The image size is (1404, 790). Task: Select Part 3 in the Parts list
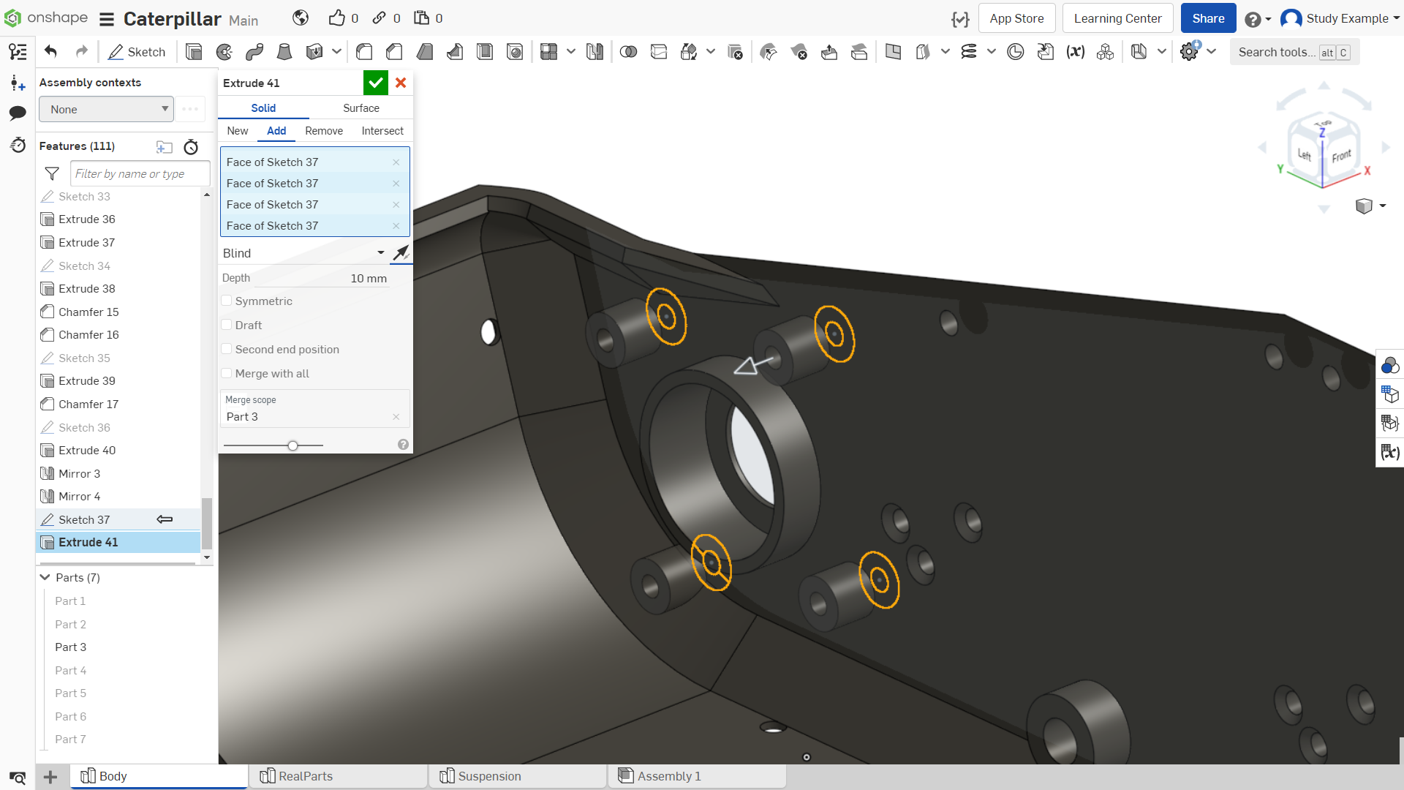(71, 647)
